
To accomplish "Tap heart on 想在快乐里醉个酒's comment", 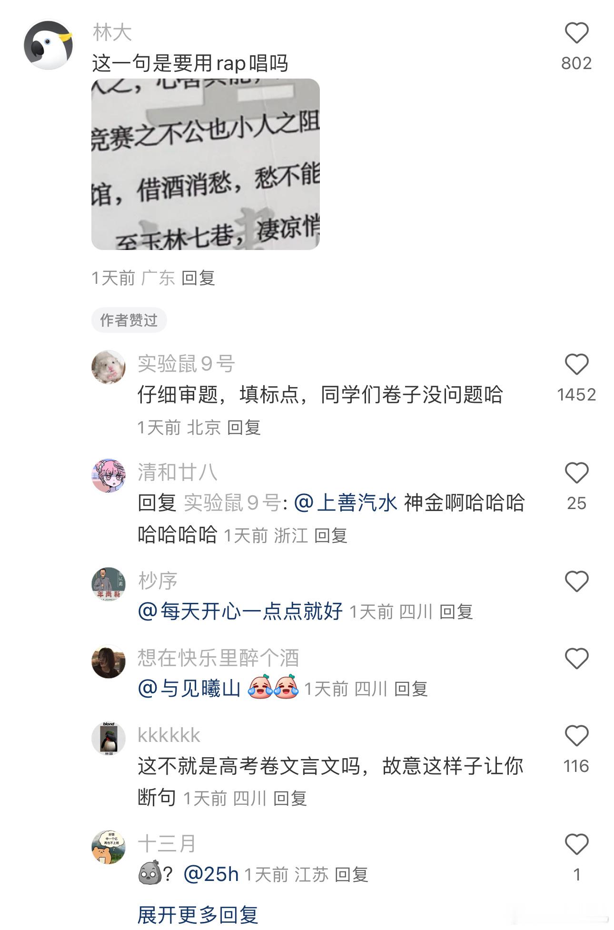I will coord(576,659).
